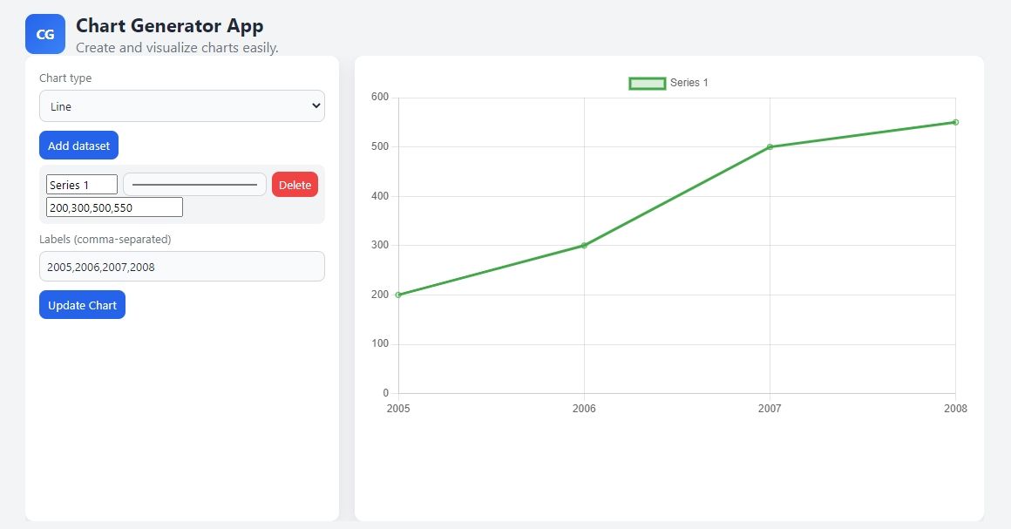
Task: Click the Series 1 legend color box
Action: [x=647, y=83]
